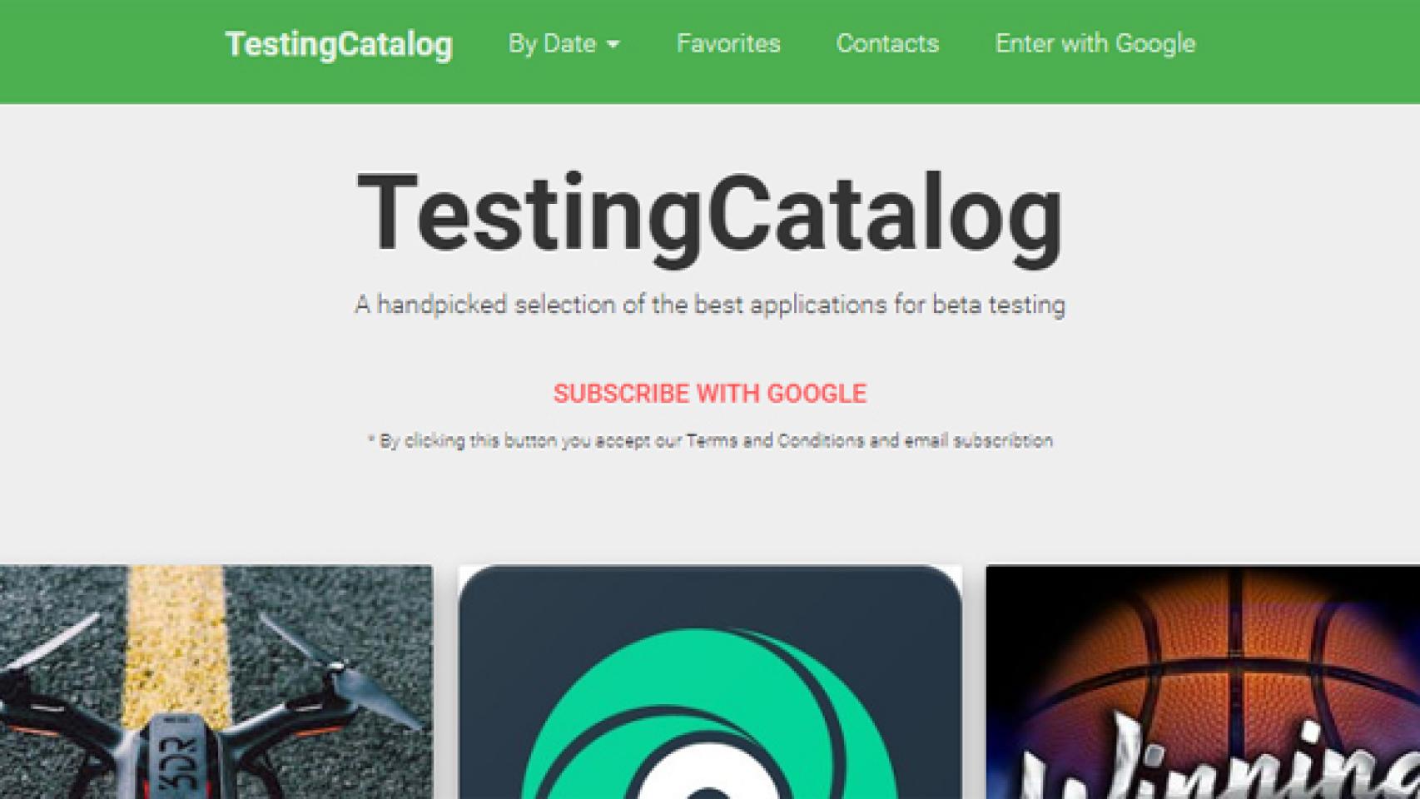
Task: Open the By Date menu item
Action: click(x=554, y=43)
